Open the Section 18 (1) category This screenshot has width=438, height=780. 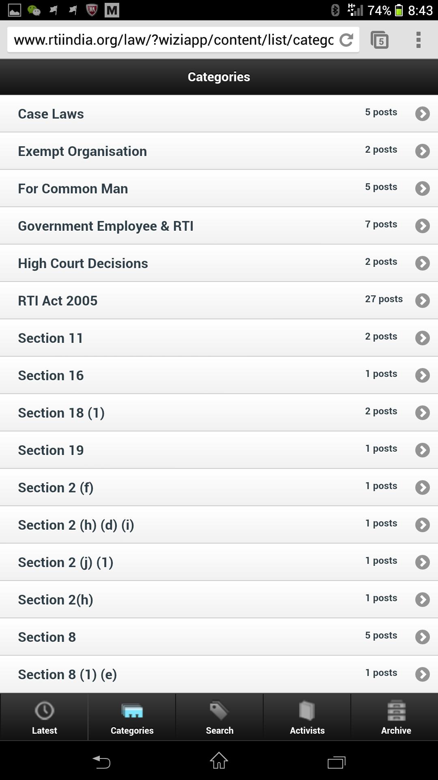61,413
